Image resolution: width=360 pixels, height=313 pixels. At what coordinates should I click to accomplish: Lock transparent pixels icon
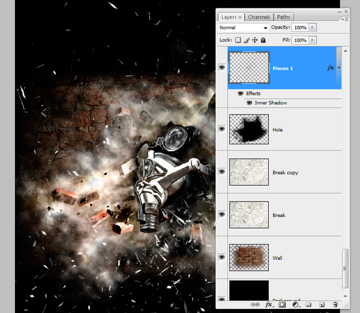238,40
